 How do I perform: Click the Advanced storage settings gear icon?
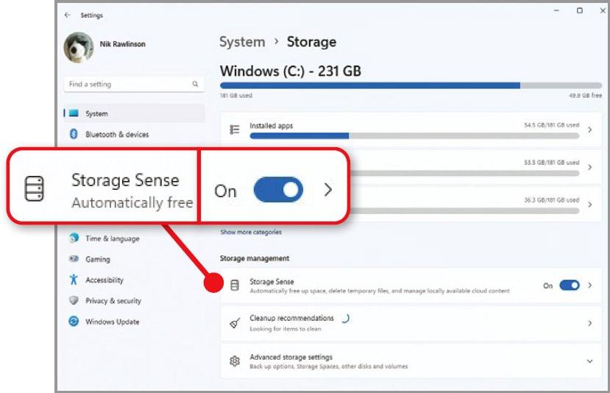pos(235,361)
